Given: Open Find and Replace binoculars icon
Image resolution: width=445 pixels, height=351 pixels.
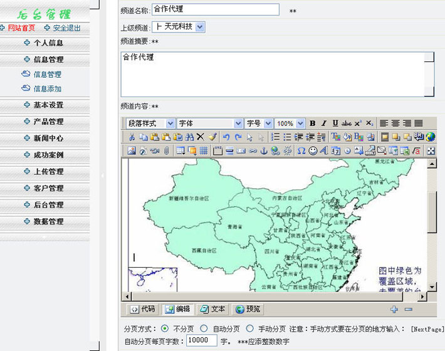Looking at the screenshot, I should 189,137.
